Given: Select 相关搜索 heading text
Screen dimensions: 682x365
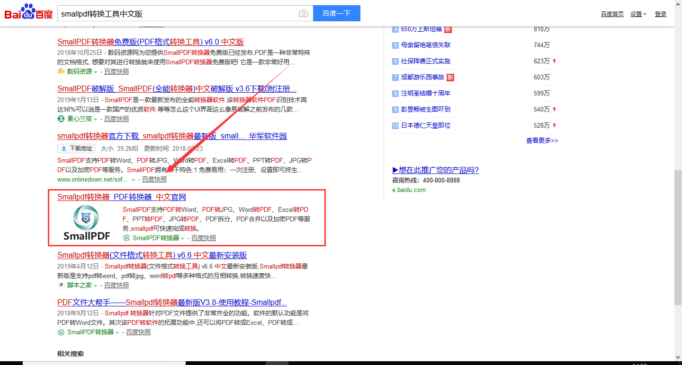Looking at the screenshot, I should tap(71, 354).
